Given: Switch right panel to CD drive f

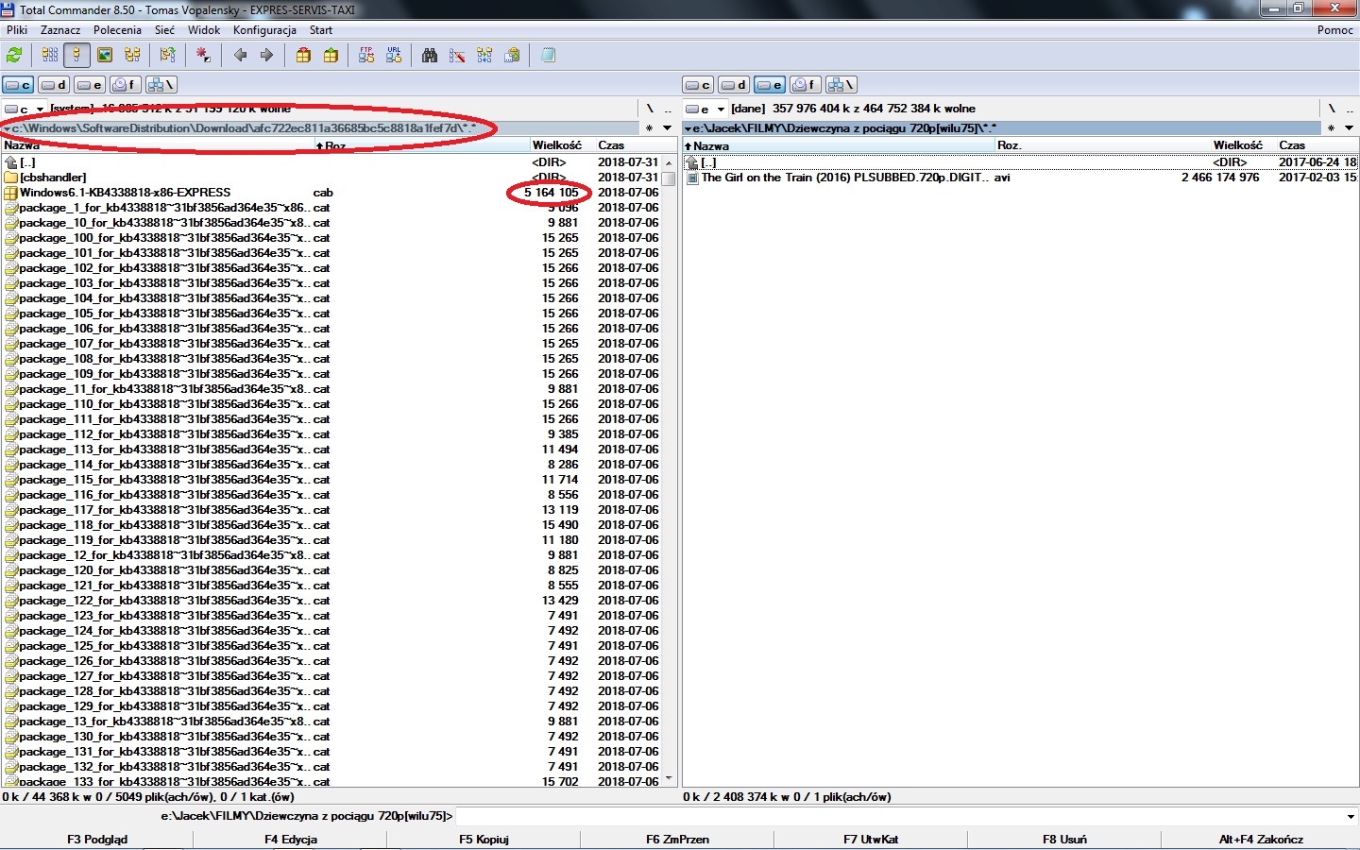Looking at the screenshot, I should [805, 85].
